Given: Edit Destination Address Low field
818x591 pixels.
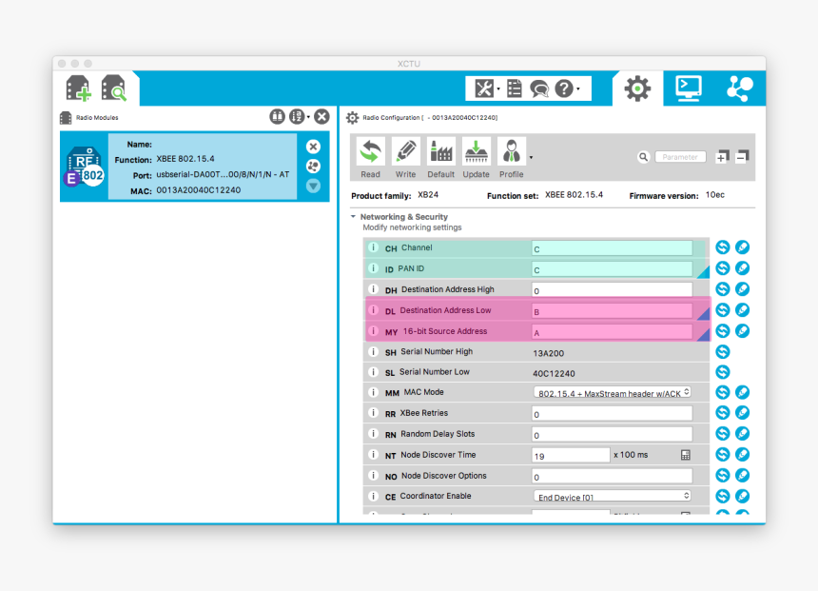Looking at the screenshot, I should pyautogui.click(x=612, y=310).
